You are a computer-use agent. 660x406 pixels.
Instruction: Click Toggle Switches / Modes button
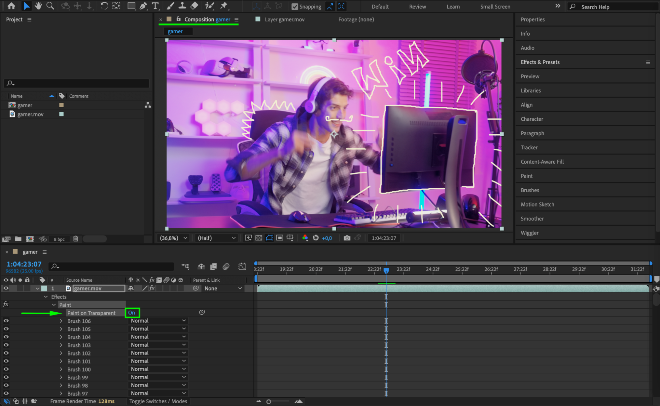158,401
